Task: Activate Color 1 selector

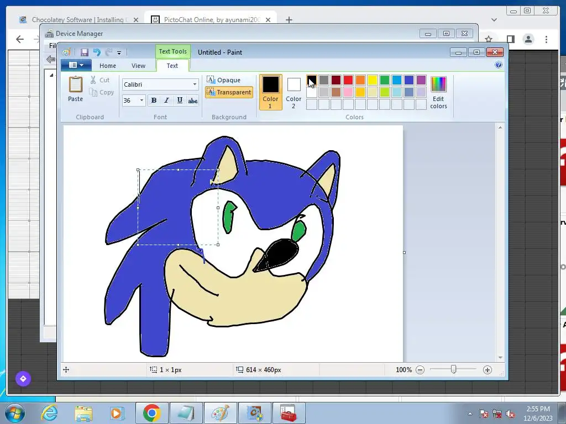Action: point(270,92)
